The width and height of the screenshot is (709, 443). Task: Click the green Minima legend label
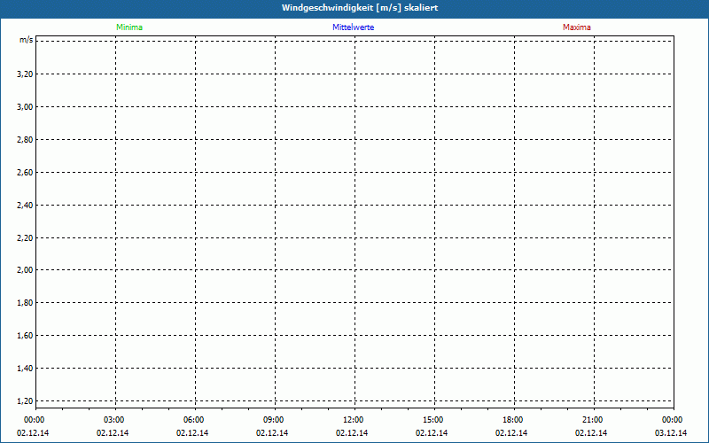click(129, 27)
